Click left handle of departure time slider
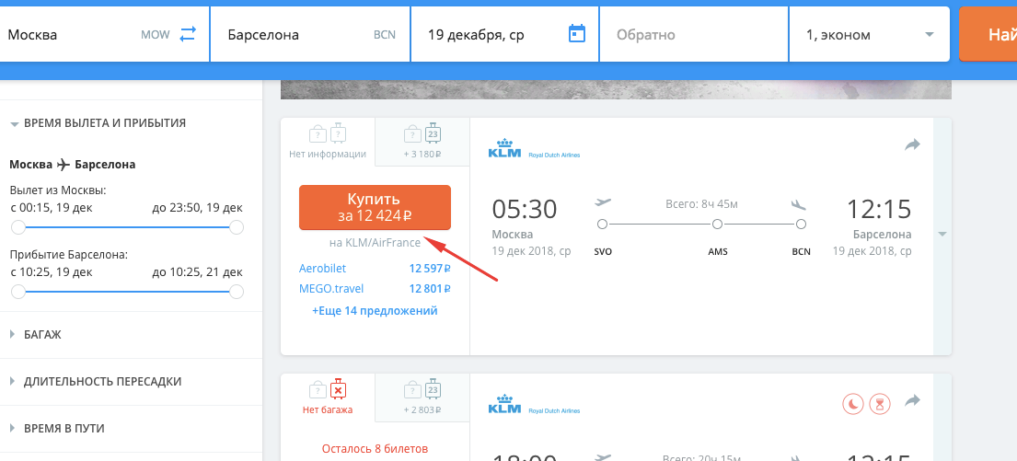Image resolution: width=1017 pixels, height=461 pixels. [17, 226]
